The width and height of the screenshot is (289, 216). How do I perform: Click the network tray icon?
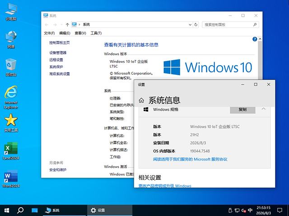coord(237,211)
